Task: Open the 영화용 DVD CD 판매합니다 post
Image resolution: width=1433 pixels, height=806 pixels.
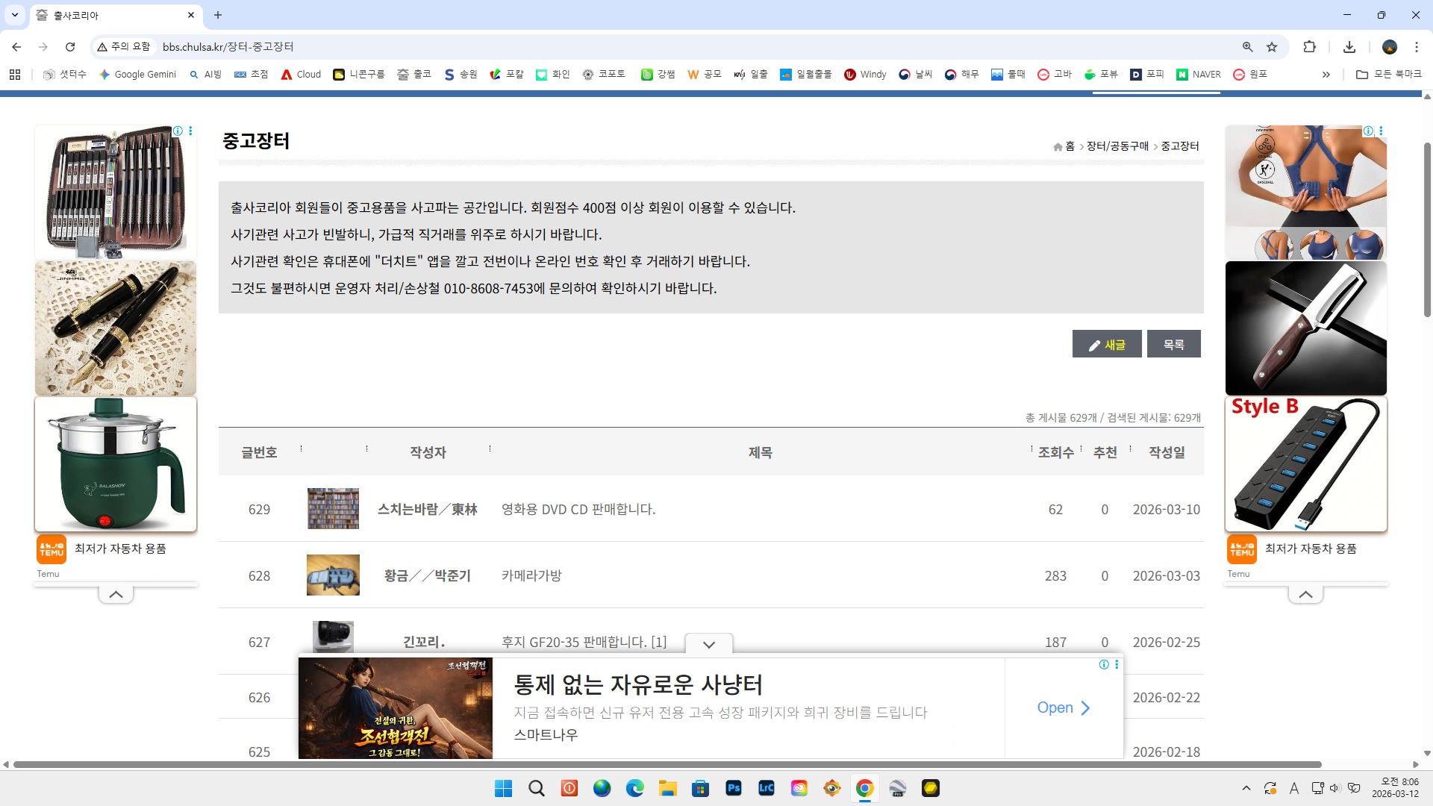Action: (578, 510)
